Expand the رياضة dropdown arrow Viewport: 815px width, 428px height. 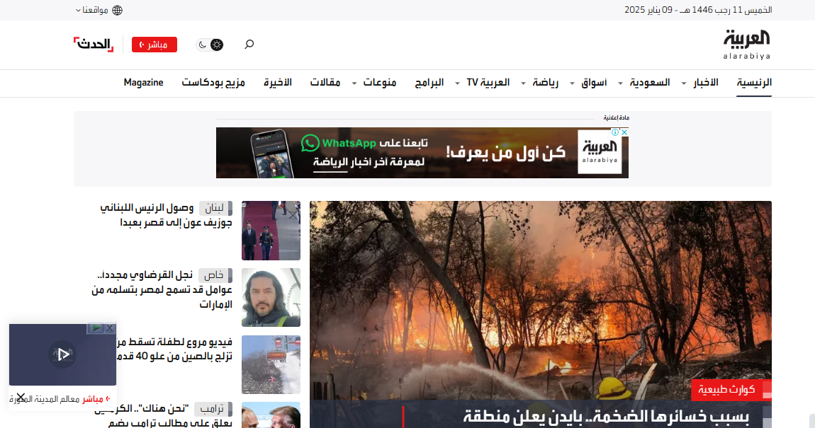click(524, 83)
